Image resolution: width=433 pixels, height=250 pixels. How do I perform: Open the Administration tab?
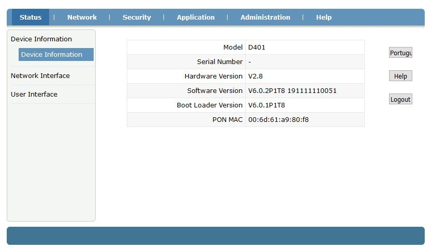(x=265, y=18)
